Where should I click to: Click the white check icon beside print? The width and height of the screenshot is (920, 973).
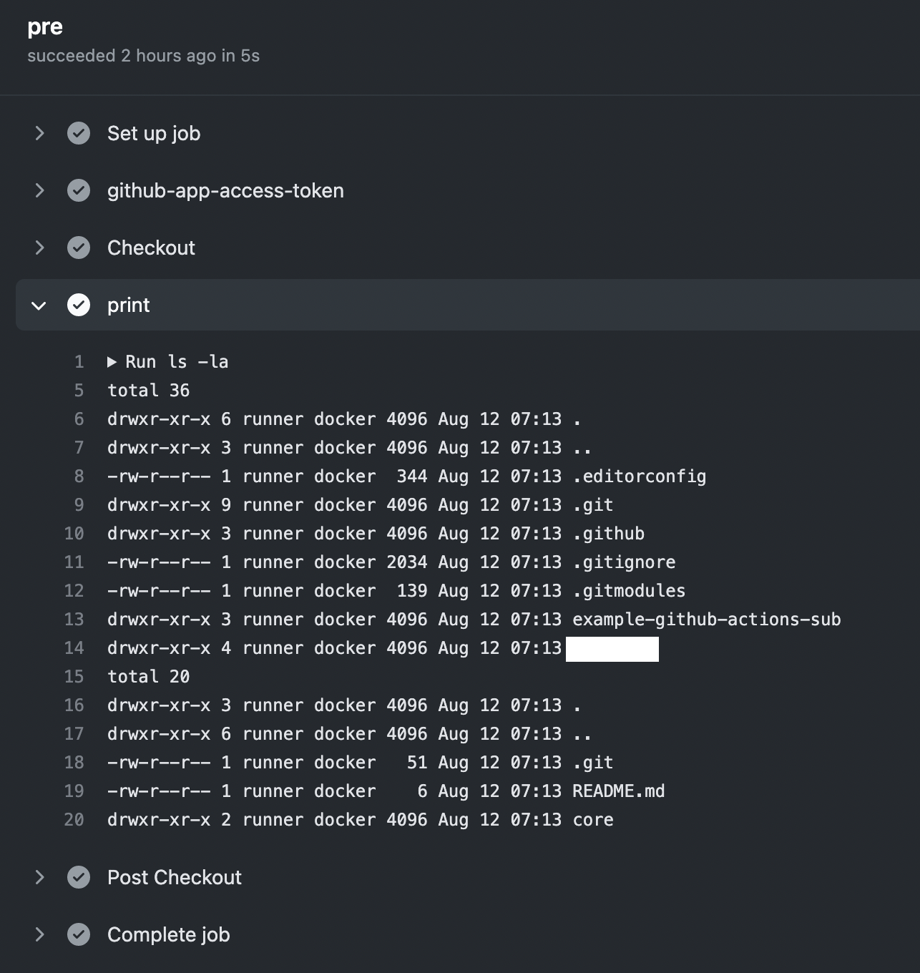click(79, 305)
